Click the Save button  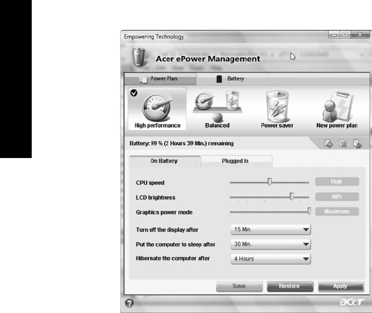click(x=239, y=286)
